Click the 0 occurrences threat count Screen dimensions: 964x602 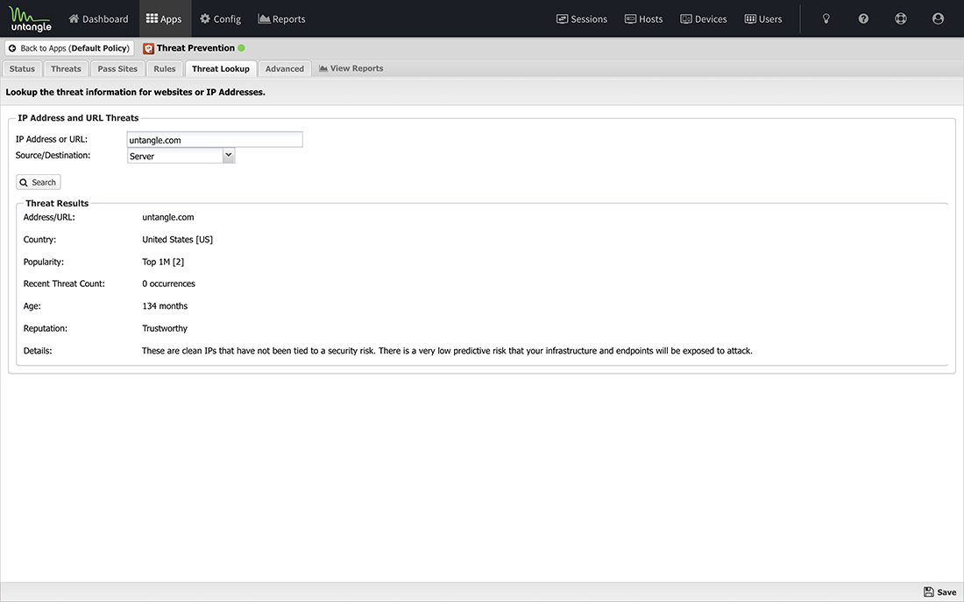click(x=168, y=283)
